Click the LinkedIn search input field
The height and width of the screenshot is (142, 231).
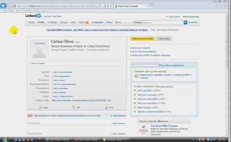pos(164,23)
